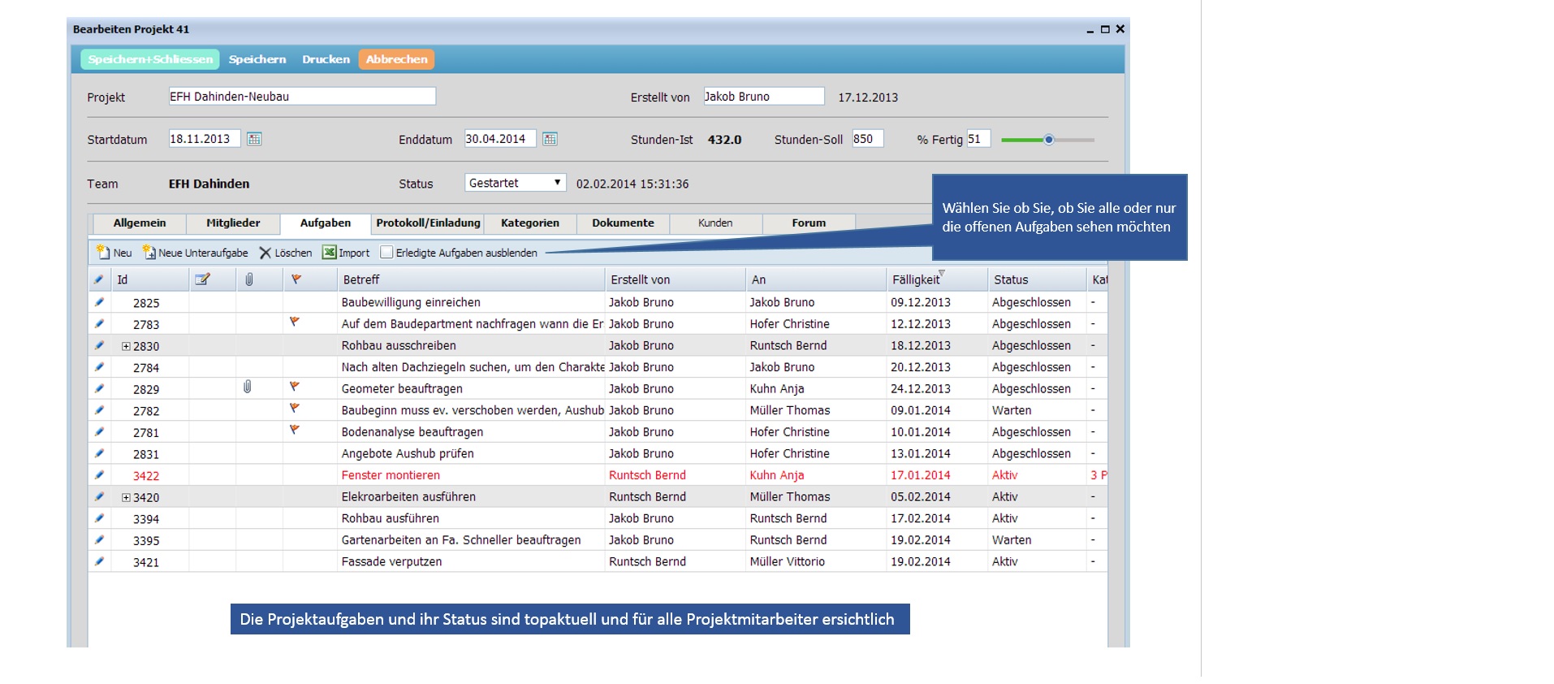Click the Drucken button
The width and height of the screenshot is (1554, 684).
(326, 59)
